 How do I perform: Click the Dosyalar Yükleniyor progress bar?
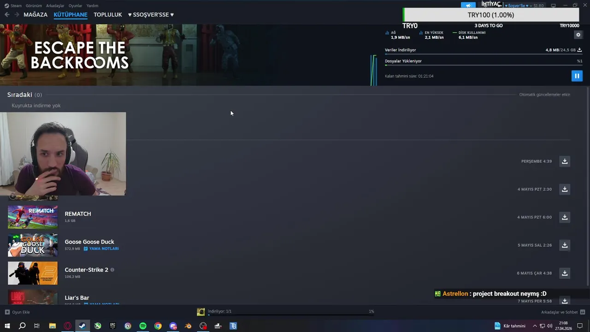pyautogui.click(x=483, y=65)
